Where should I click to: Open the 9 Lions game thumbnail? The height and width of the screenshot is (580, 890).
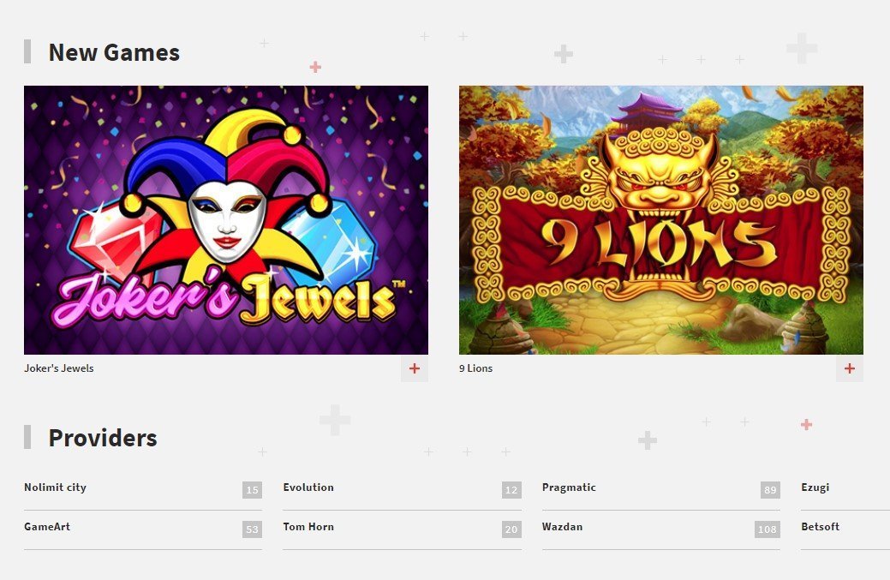click(x=660, y=220)
